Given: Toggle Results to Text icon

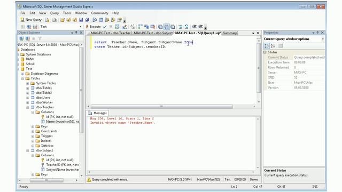Looking at the screenshot, I should coord(160,27).
